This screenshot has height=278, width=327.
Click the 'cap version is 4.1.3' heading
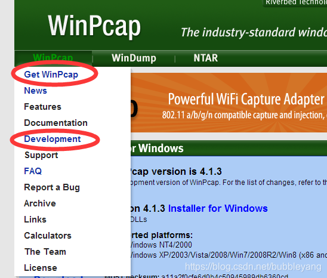pos(176,171)
